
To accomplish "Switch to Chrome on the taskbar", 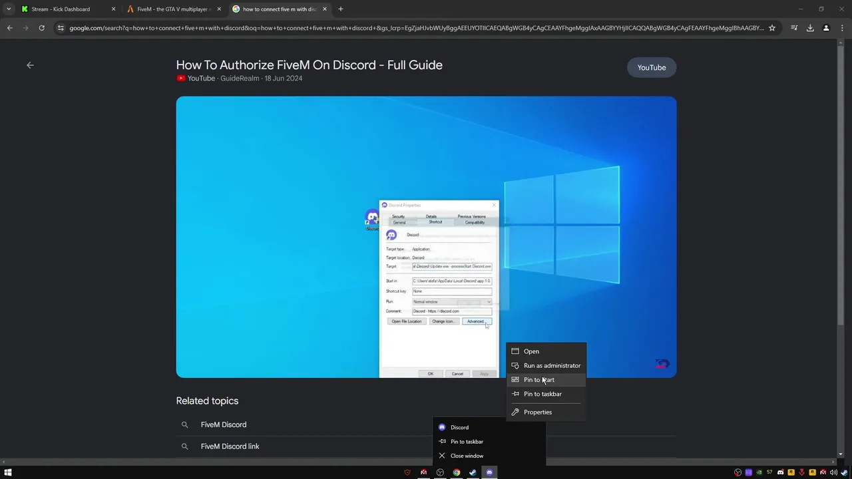I will click(457, 472).
